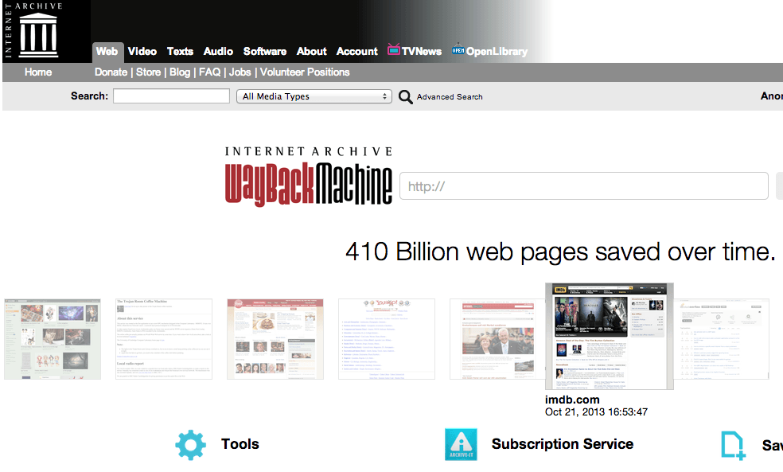Open the Account menu item
The width and height of the screenshot is (783, 472).
click(357, 52)
